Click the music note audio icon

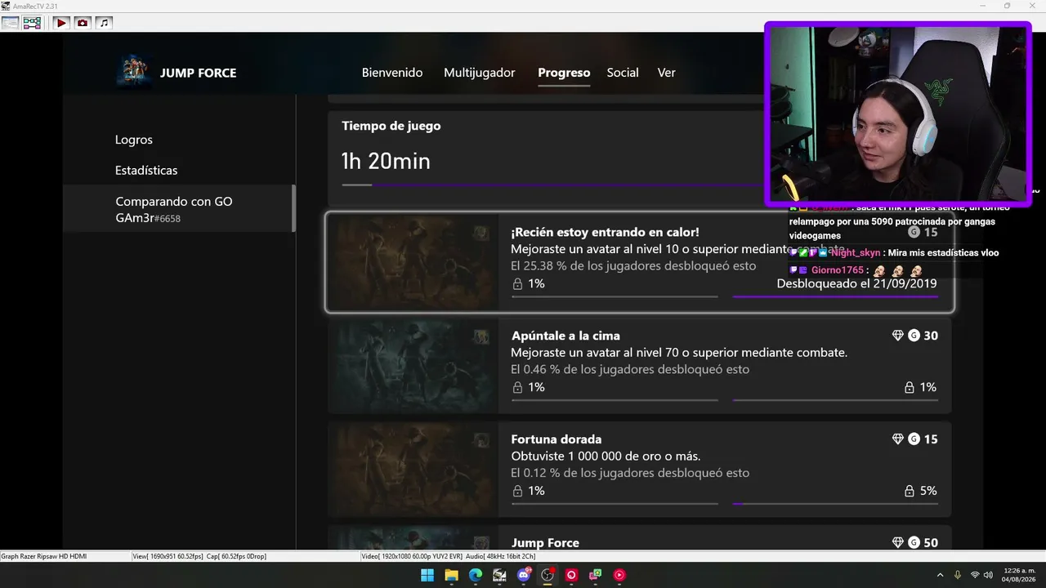click(x=104, y=23)
